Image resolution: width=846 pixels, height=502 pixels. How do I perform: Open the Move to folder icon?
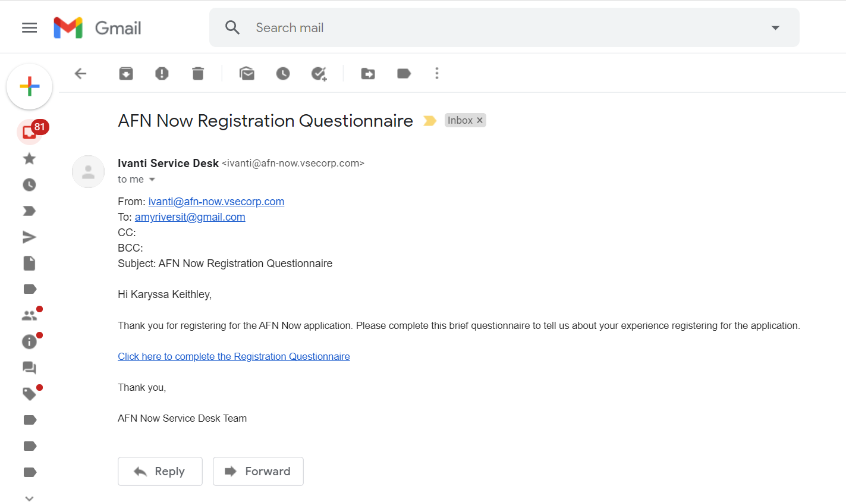[368, 73]
